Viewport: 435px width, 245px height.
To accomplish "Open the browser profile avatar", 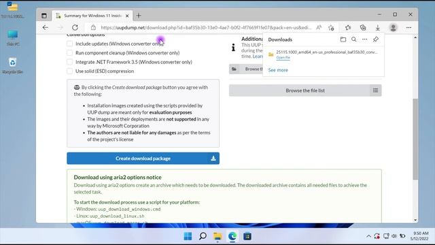I will [393, 27].
